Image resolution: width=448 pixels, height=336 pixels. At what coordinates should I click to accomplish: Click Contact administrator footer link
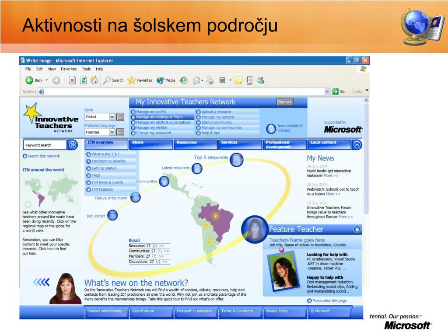(x=105, y=311)
